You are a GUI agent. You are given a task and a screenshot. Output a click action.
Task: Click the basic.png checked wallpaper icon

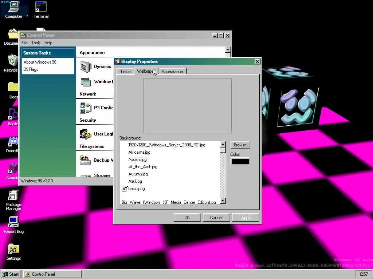point(125,189)
